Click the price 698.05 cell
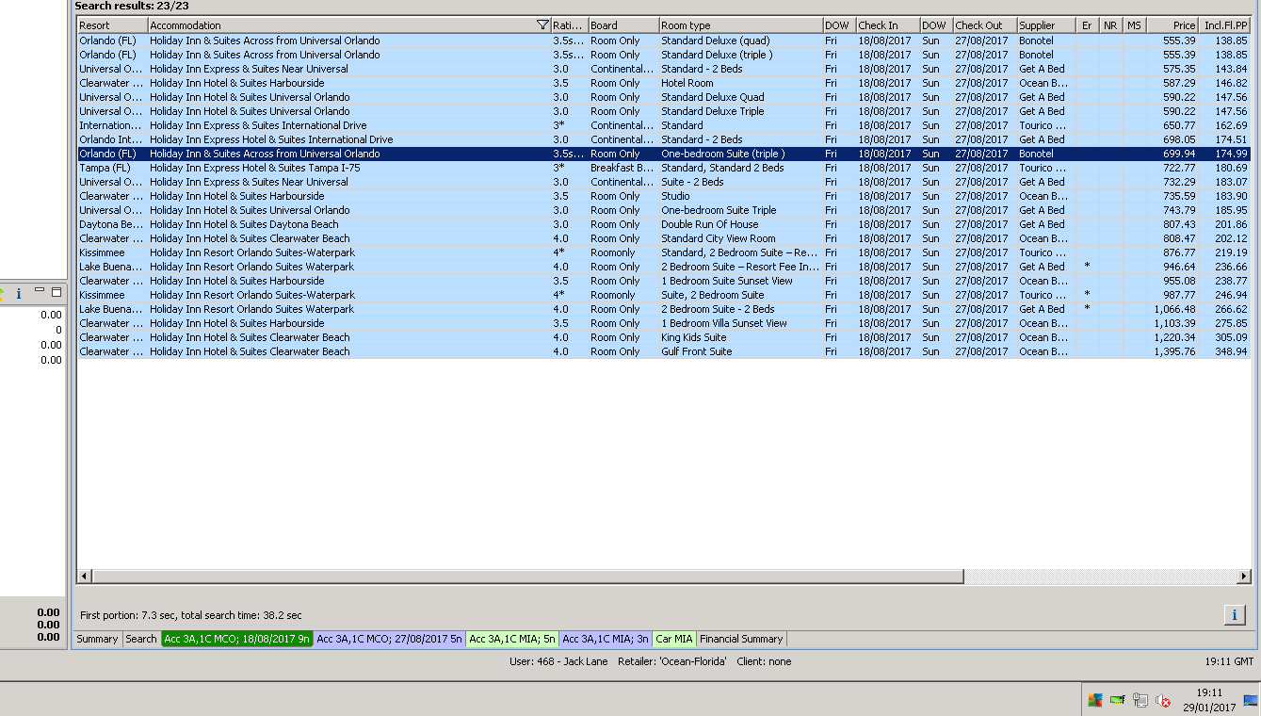The height and width of the screenshot is (716, 1261). coord(1173,139)
